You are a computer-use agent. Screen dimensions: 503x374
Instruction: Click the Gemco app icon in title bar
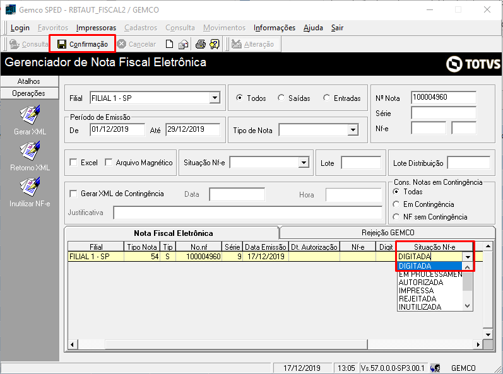click(10, 9)
